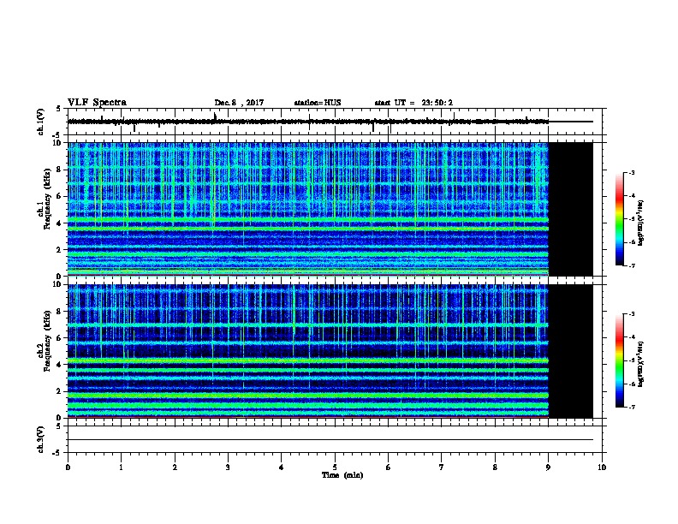The image size is (678, 524).
Task: Click the "0" tick on the time axis
Action: click(68, 467)
